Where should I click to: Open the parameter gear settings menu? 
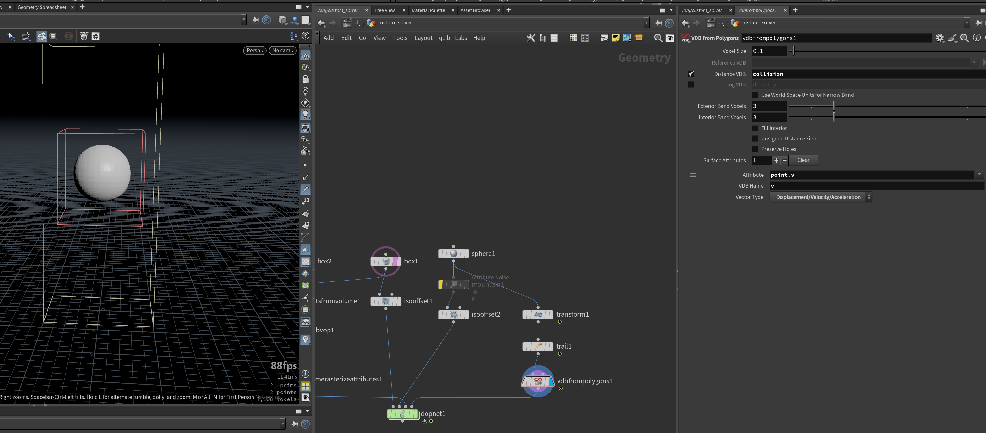click(940, 38)
